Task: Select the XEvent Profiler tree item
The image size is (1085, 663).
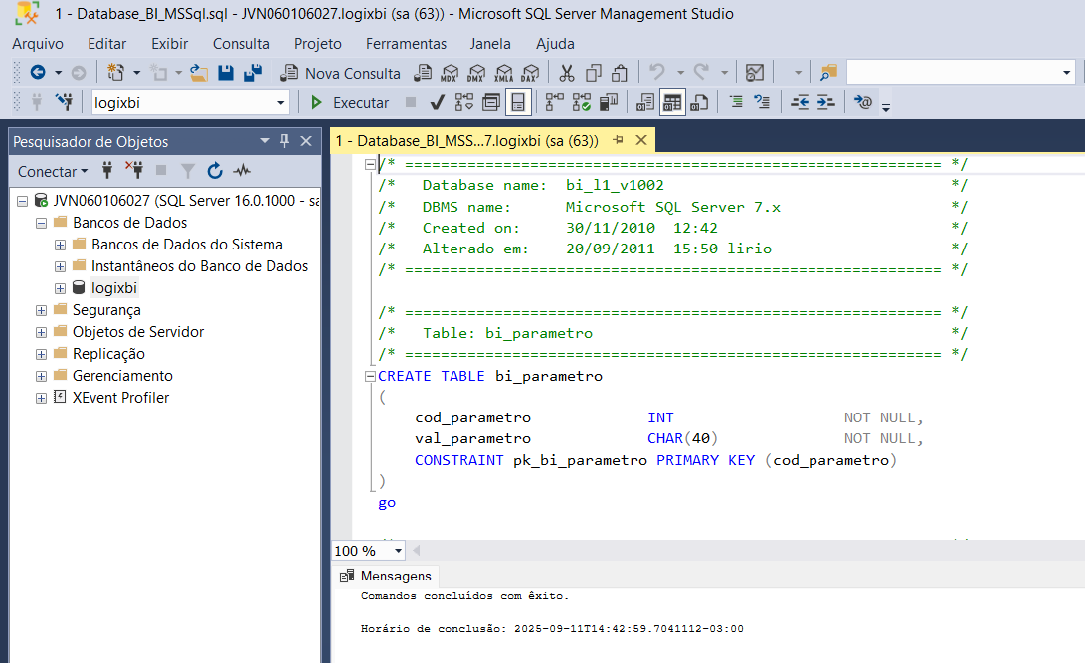Action: pos(120,398)
